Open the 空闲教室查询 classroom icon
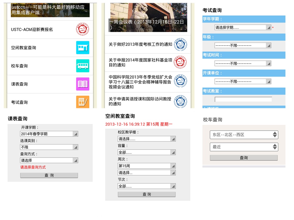Image resolution: width=294 pixels, height=220 pixels. 83,48
